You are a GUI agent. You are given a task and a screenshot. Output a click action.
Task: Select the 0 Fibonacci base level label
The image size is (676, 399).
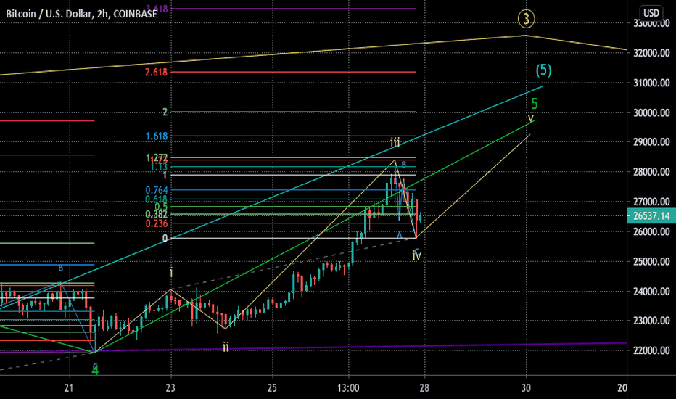pyautogui.click(x=165, y=239)
